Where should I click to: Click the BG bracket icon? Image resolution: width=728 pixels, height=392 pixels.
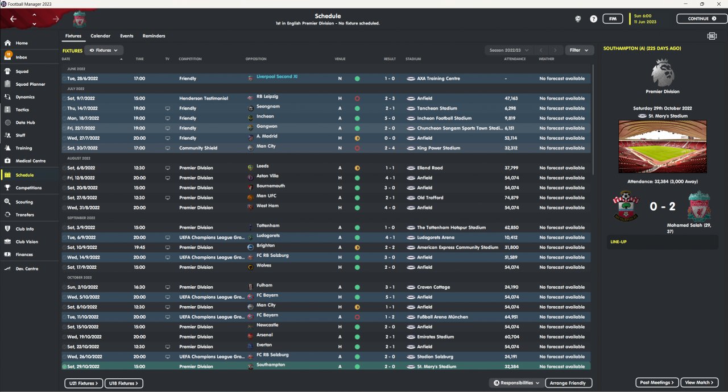click(x=712, y=36)
